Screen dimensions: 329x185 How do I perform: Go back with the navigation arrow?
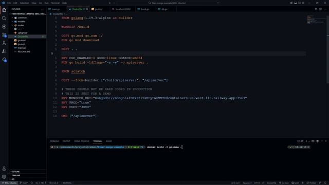point(109,3)
